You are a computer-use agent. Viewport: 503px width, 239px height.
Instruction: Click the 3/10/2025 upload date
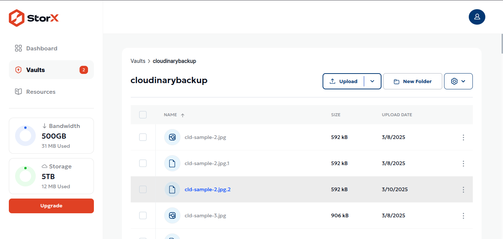(395, 190)
